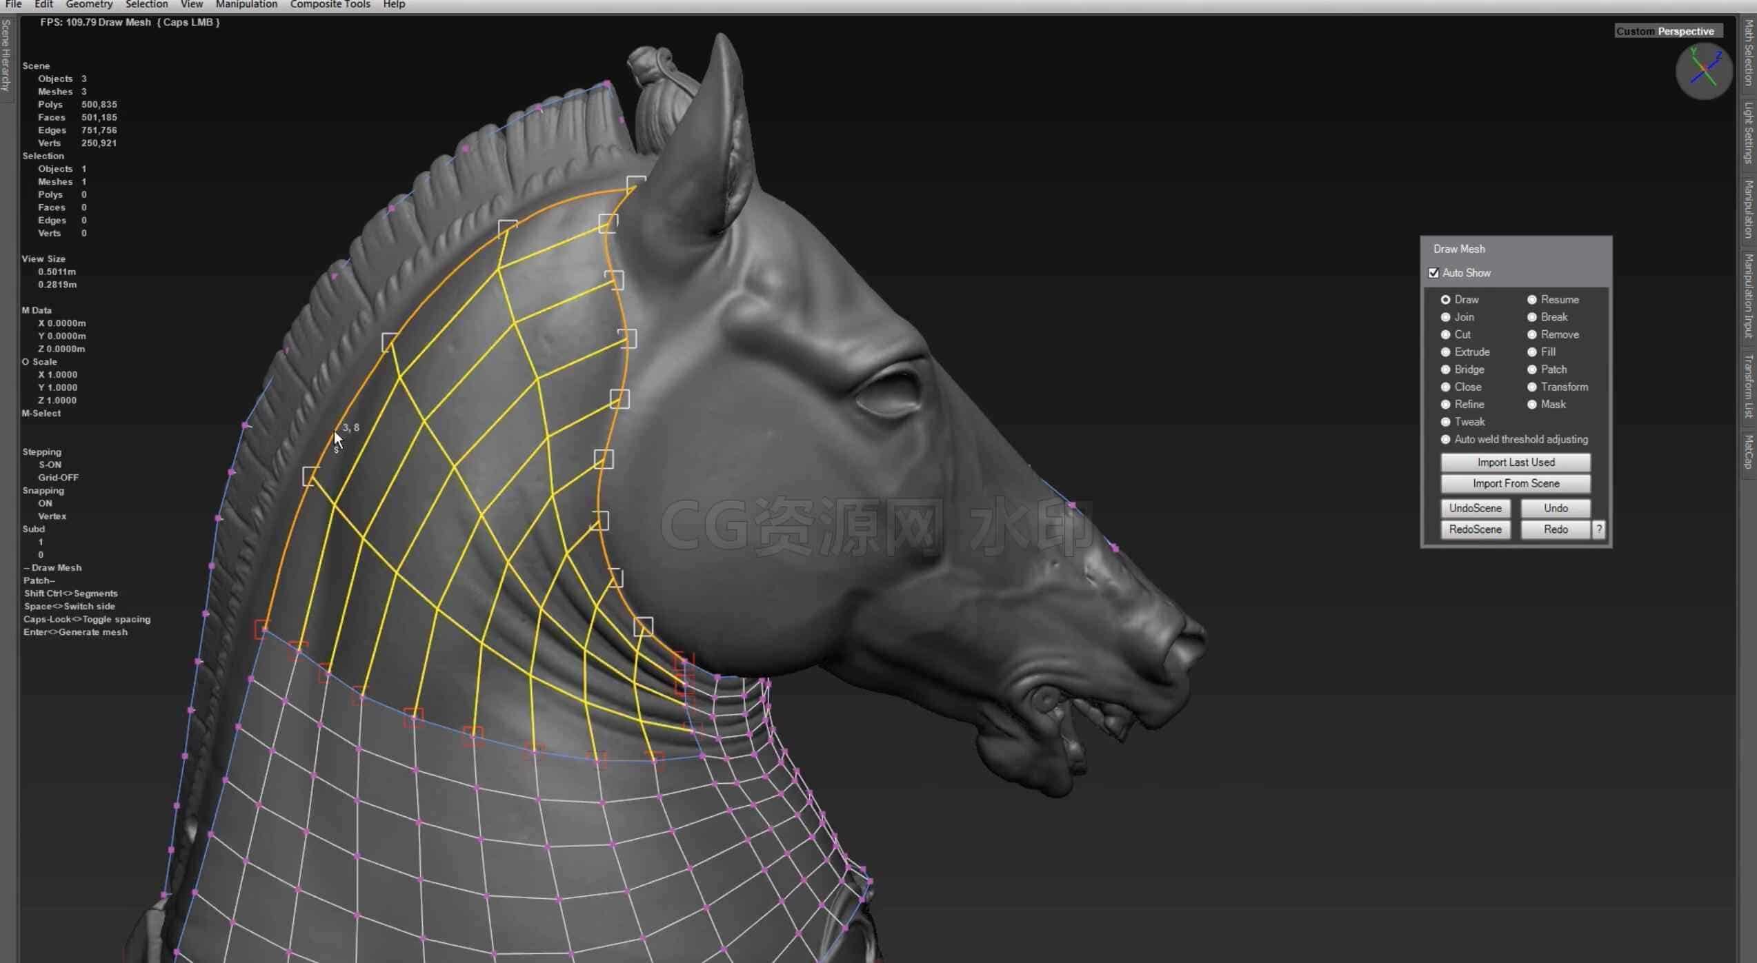Select the Bridge radio option
1757x963 pixels.
1445,369
